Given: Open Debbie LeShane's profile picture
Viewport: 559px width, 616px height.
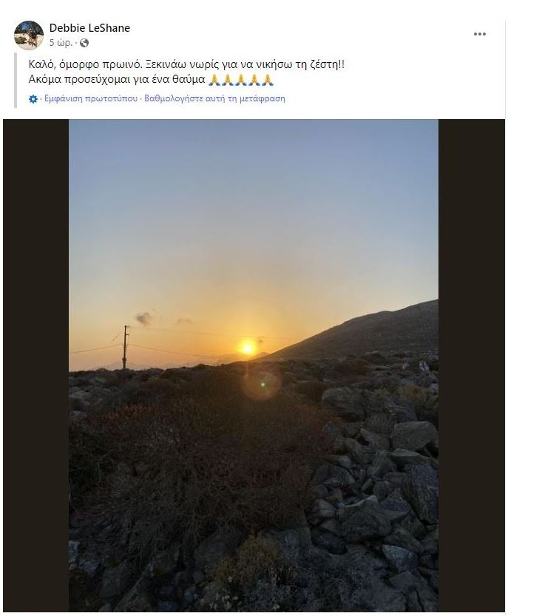Looking at the screenshot, I should tap(29, 35).
